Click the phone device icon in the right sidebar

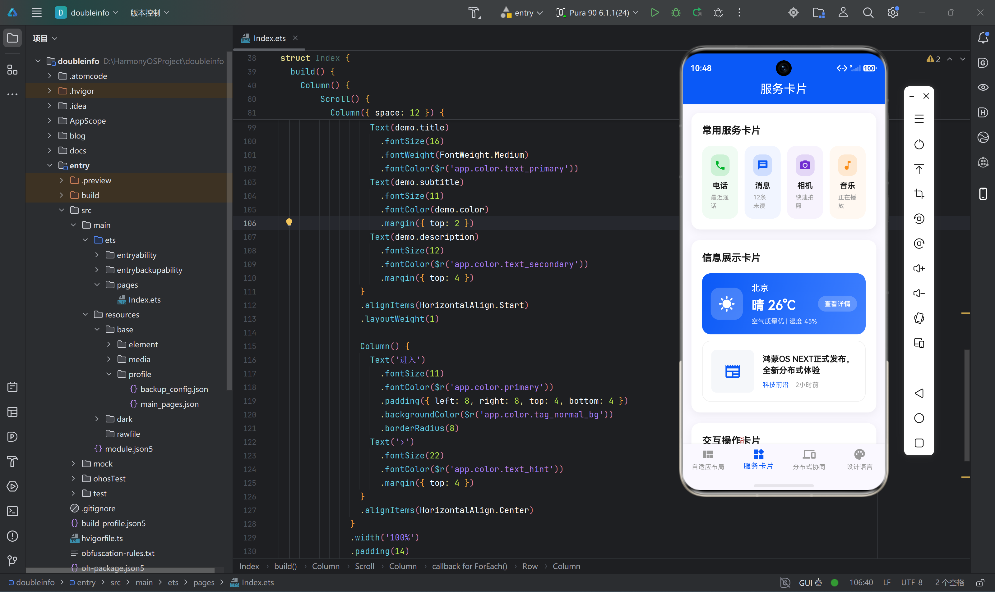click(983, 194)
